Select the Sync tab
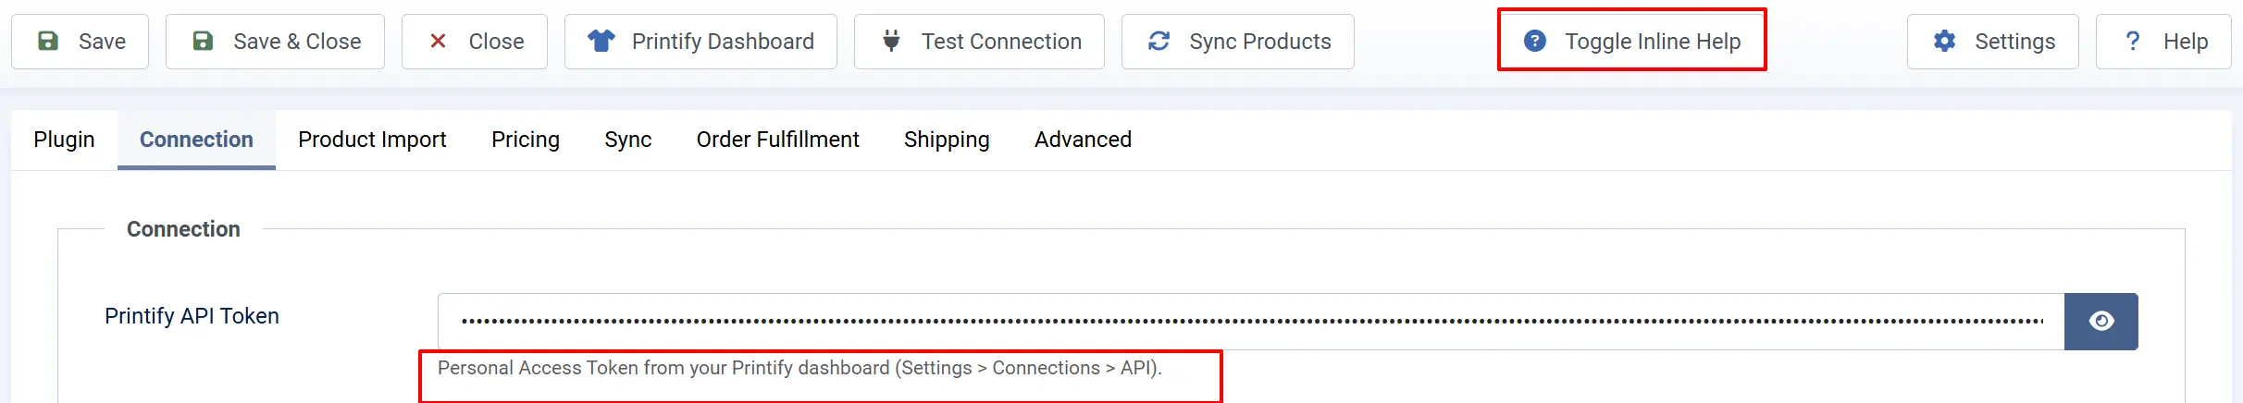The height and width of the screenshot is (403, 2243). coord(628,140)
